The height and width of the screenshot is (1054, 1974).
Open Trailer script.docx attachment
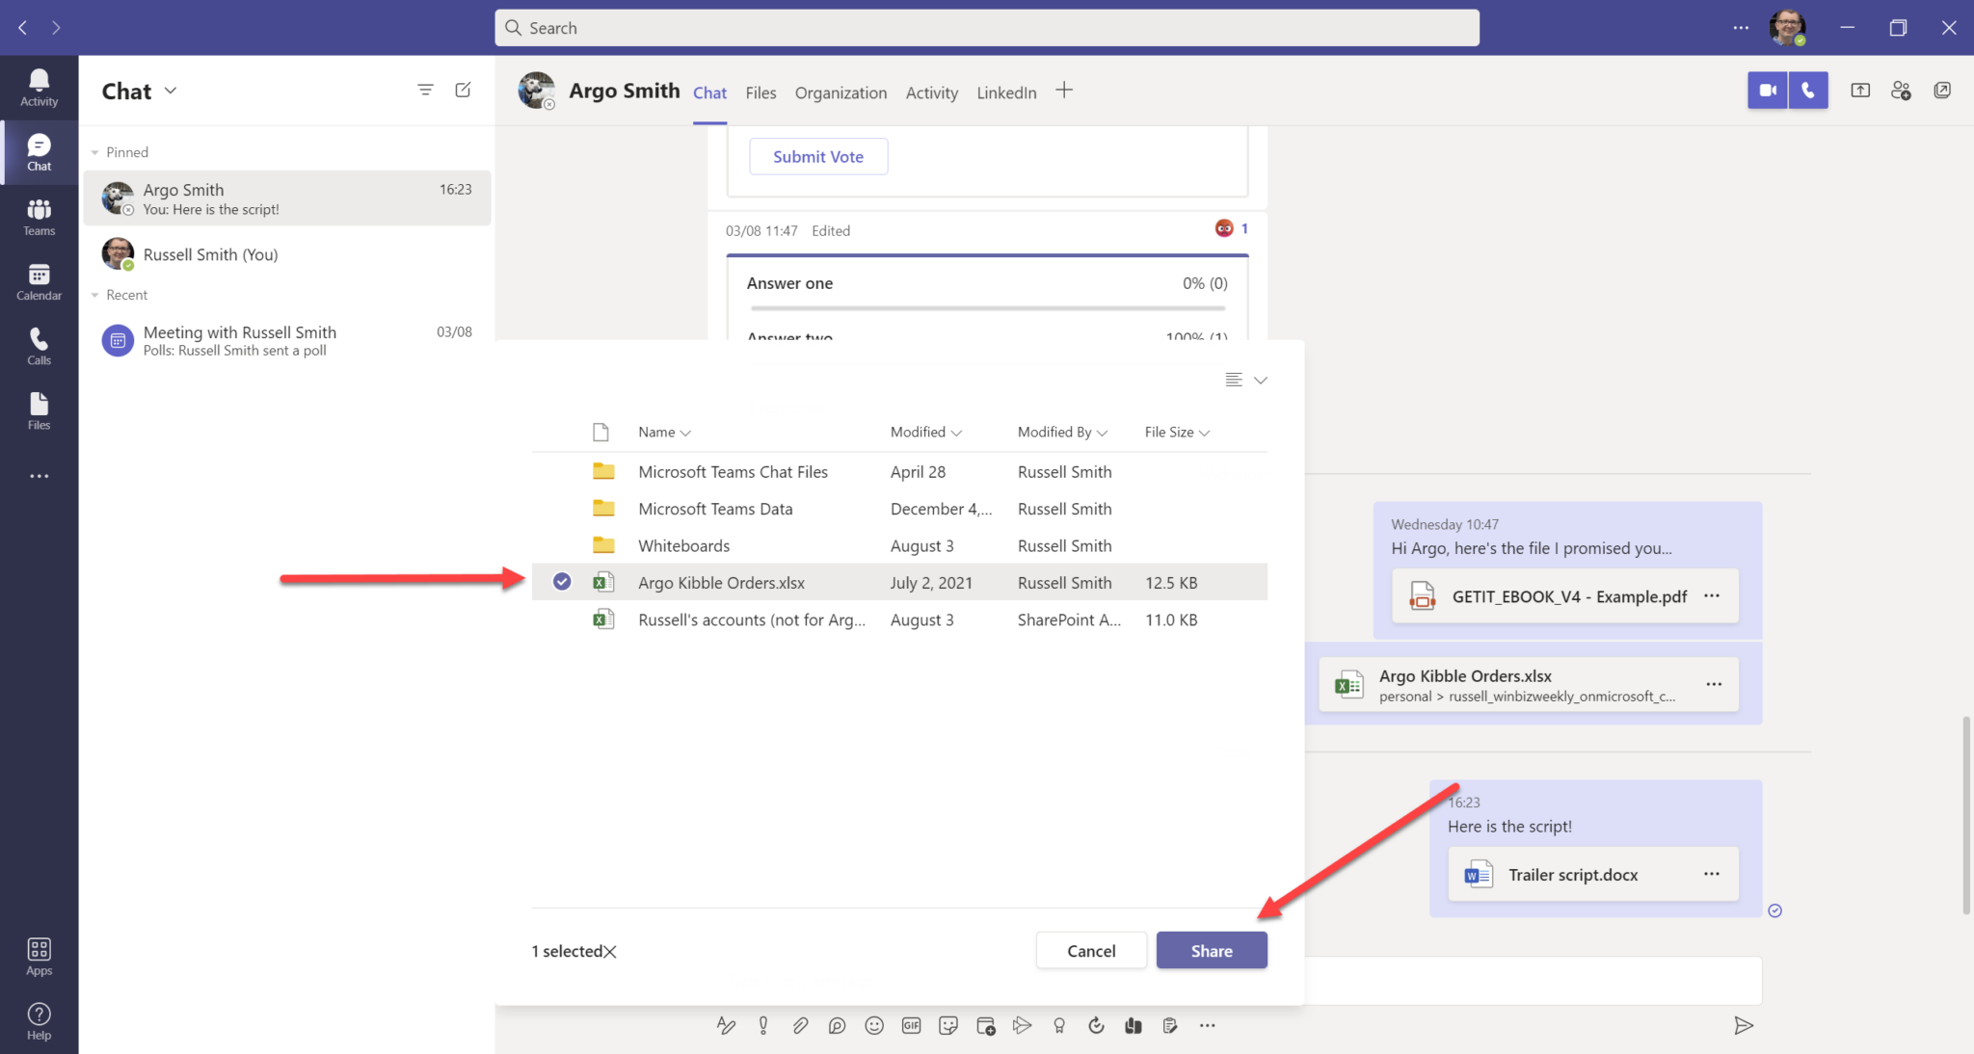(x=1593, y=875)
